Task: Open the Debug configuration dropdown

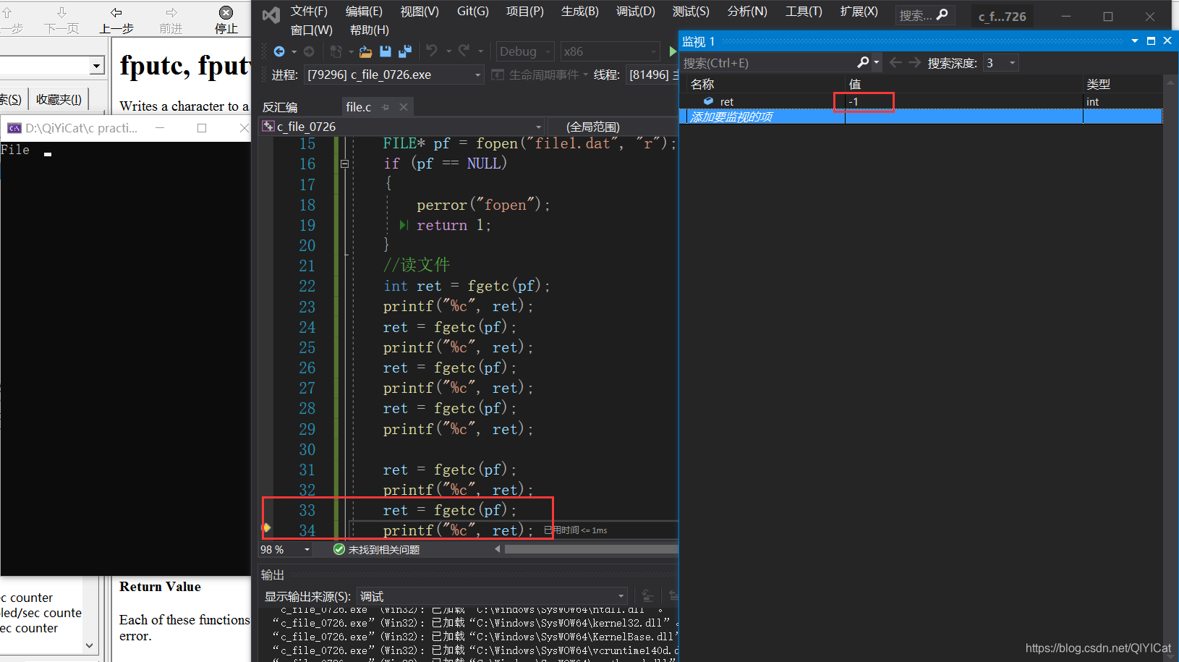Action: pyautogui.click(x=548, y=51)
